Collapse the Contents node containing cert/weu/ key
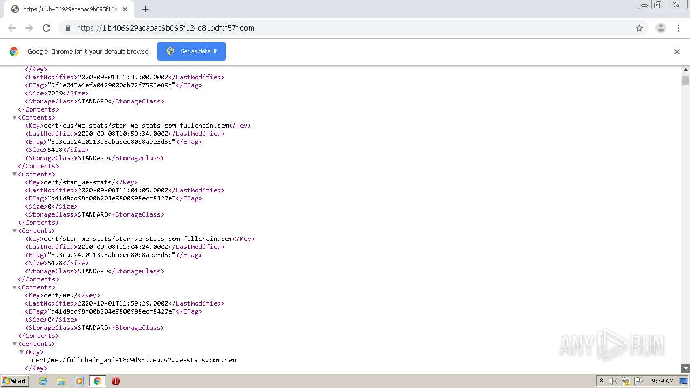The image size is (690, 388). [x=15, y=287]
